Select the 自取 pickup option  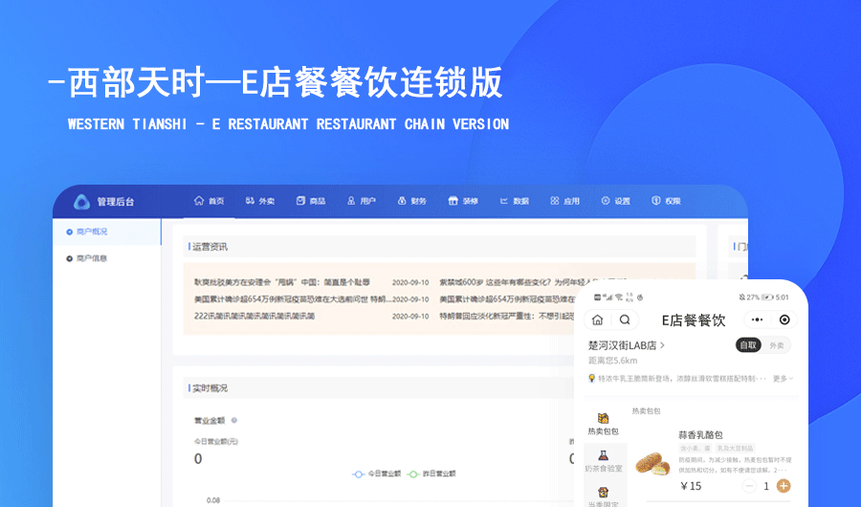[x=748, y=345]
